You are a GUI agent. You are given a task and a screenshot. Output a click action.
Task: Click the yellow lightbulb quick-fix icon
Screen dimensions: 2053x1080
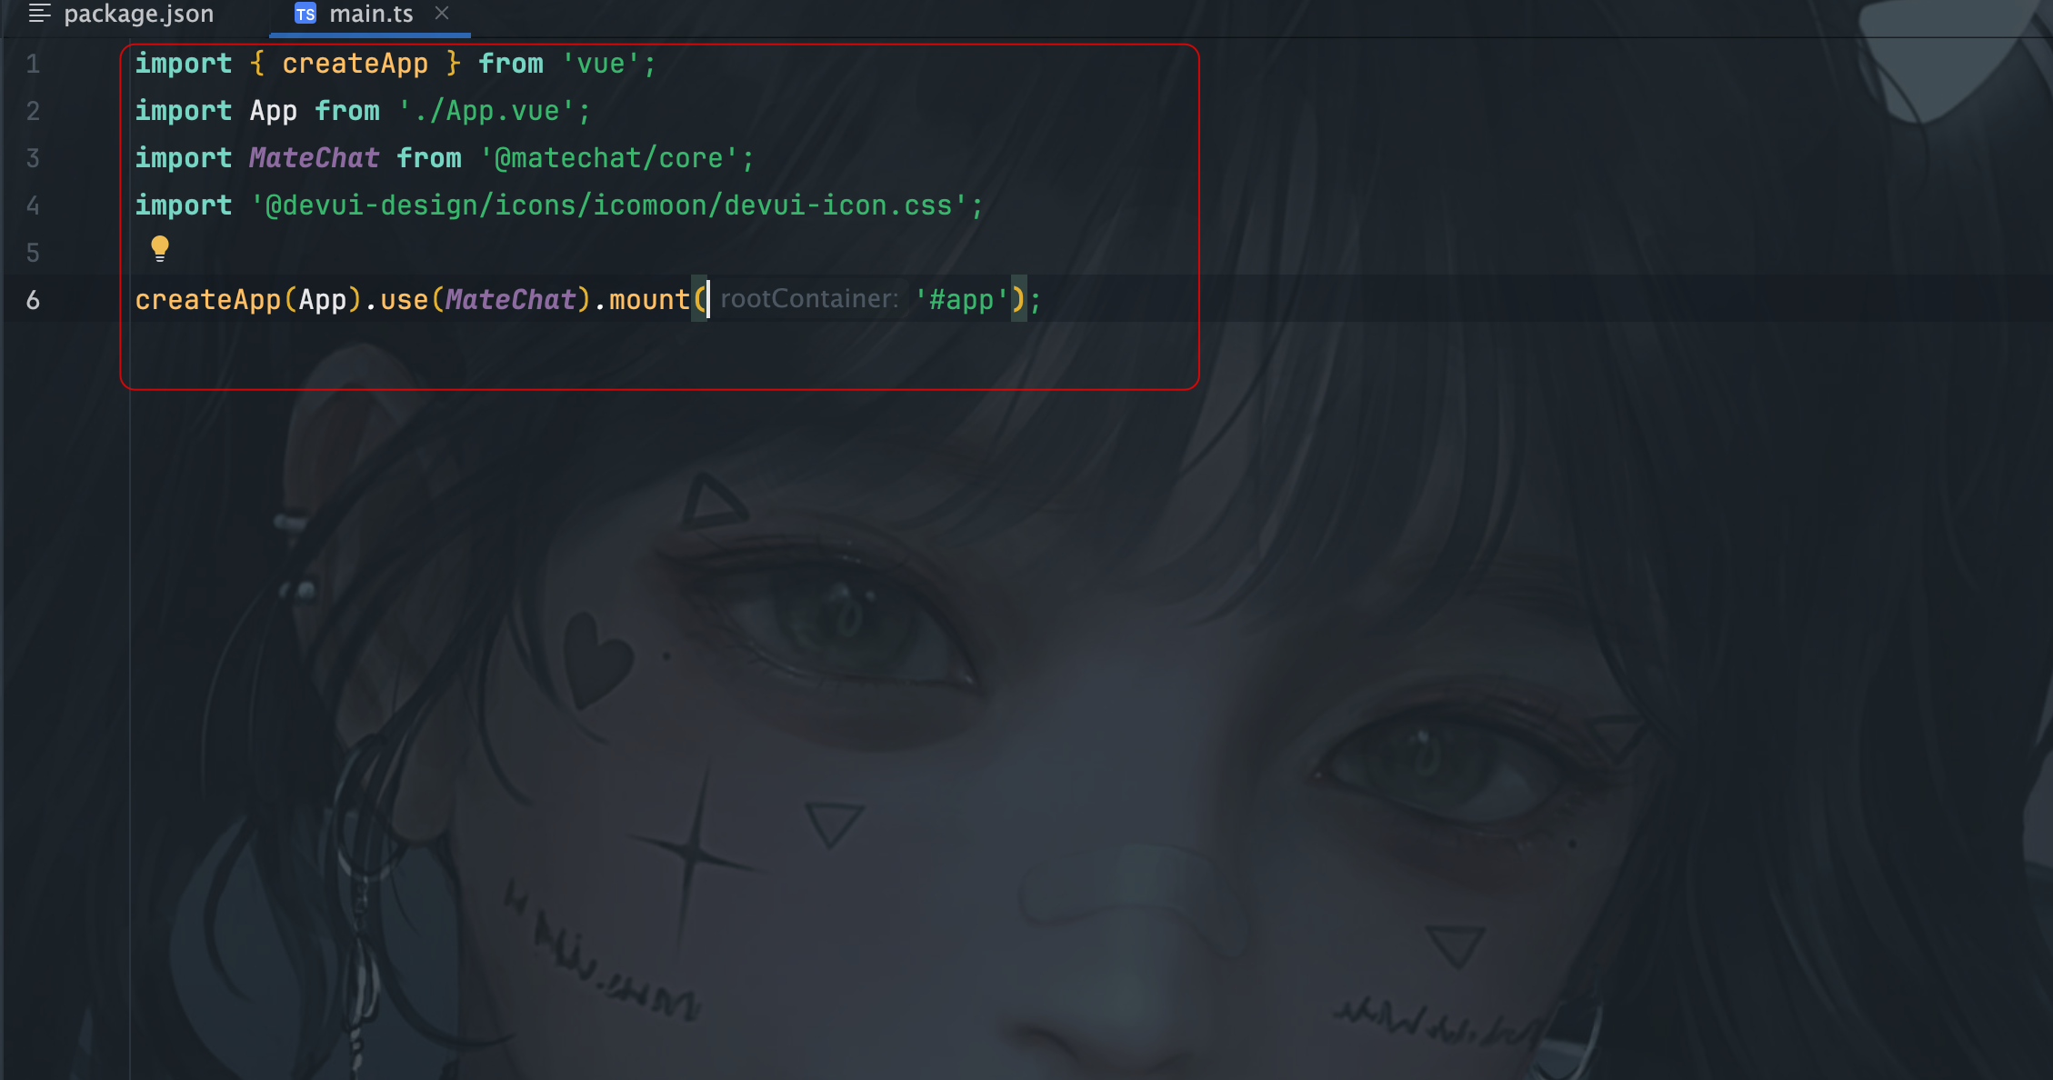[x=160, y=248]
